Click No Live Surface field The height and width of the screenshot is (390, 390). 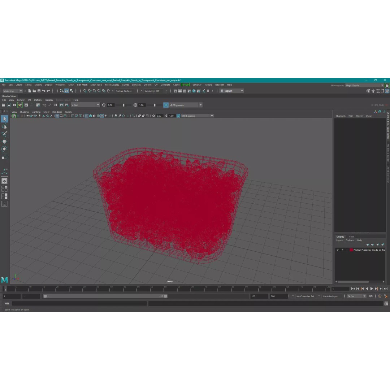(x=125, y=91)
